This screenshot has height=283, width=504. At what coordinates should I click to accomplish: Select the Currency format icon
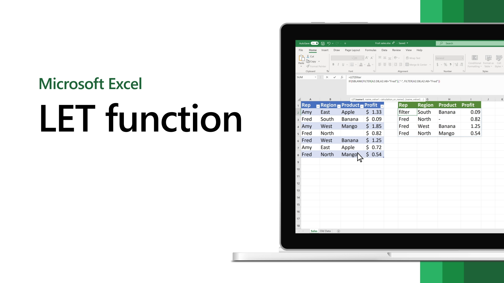point(437,65)
